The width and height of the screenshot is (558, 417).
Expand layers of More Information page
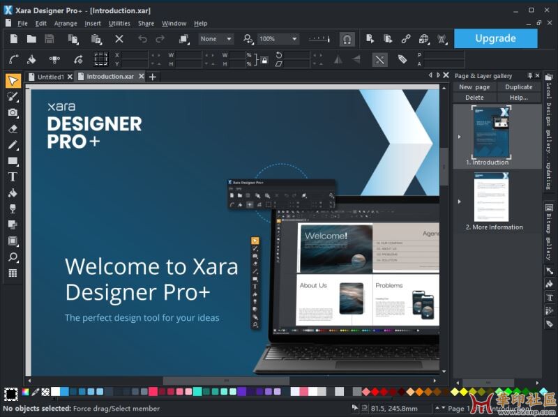(460, 202)
